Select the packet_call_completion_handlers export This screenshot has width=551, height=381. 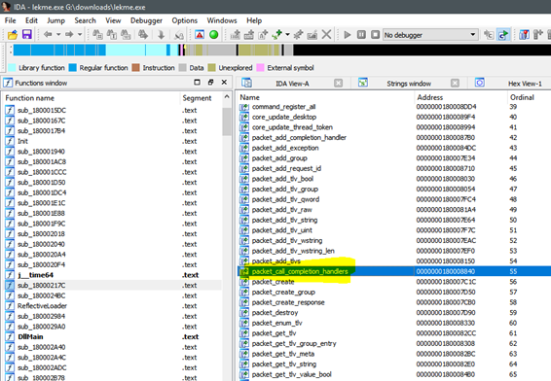pos(394,271)
